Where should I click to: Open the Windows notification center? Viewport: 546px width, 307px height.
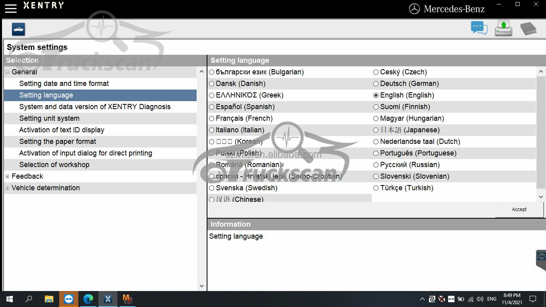[x=533, y=299]
